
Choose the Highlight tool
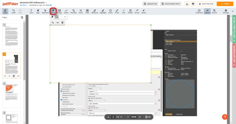point(103,11)
